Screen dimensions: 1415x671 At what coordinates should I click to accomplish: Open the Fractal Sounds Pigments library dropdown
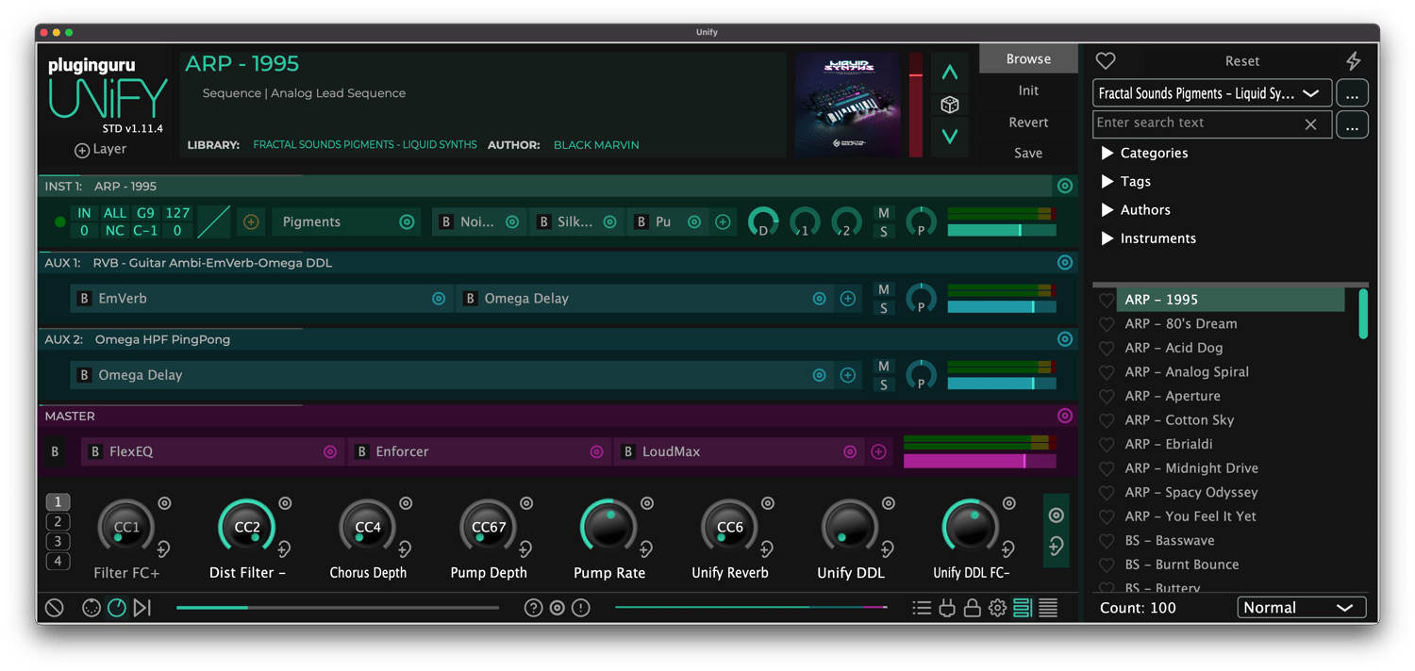(1212, 93)
